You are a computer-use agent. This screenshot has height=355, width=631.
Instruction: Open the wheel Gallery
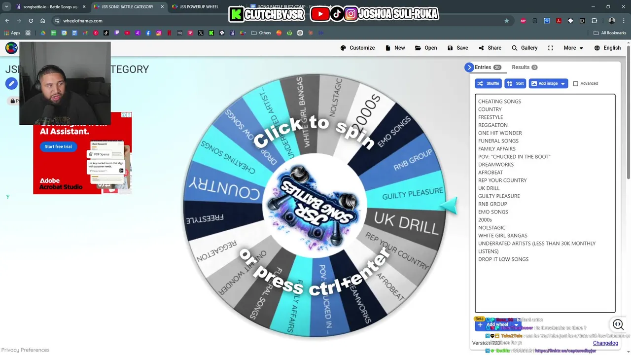point(524,48)
